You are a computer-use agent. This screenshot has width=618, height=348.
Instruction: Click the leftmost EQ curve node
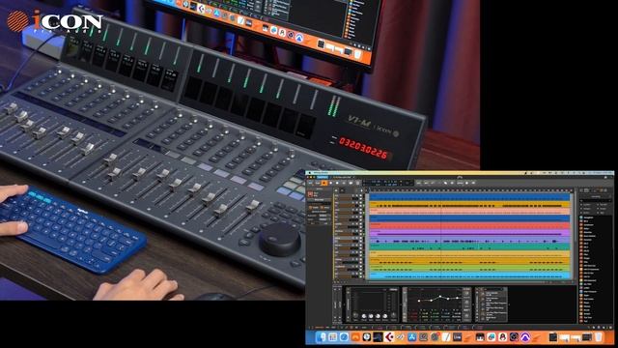(419, 301)
